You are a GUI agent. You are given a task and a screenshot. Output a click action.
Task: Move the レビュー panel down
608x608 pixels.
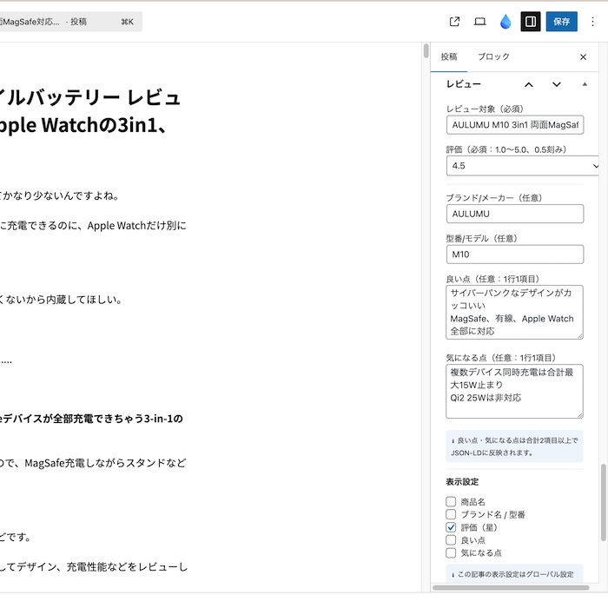pyautogui.click(x=557, y=84)
